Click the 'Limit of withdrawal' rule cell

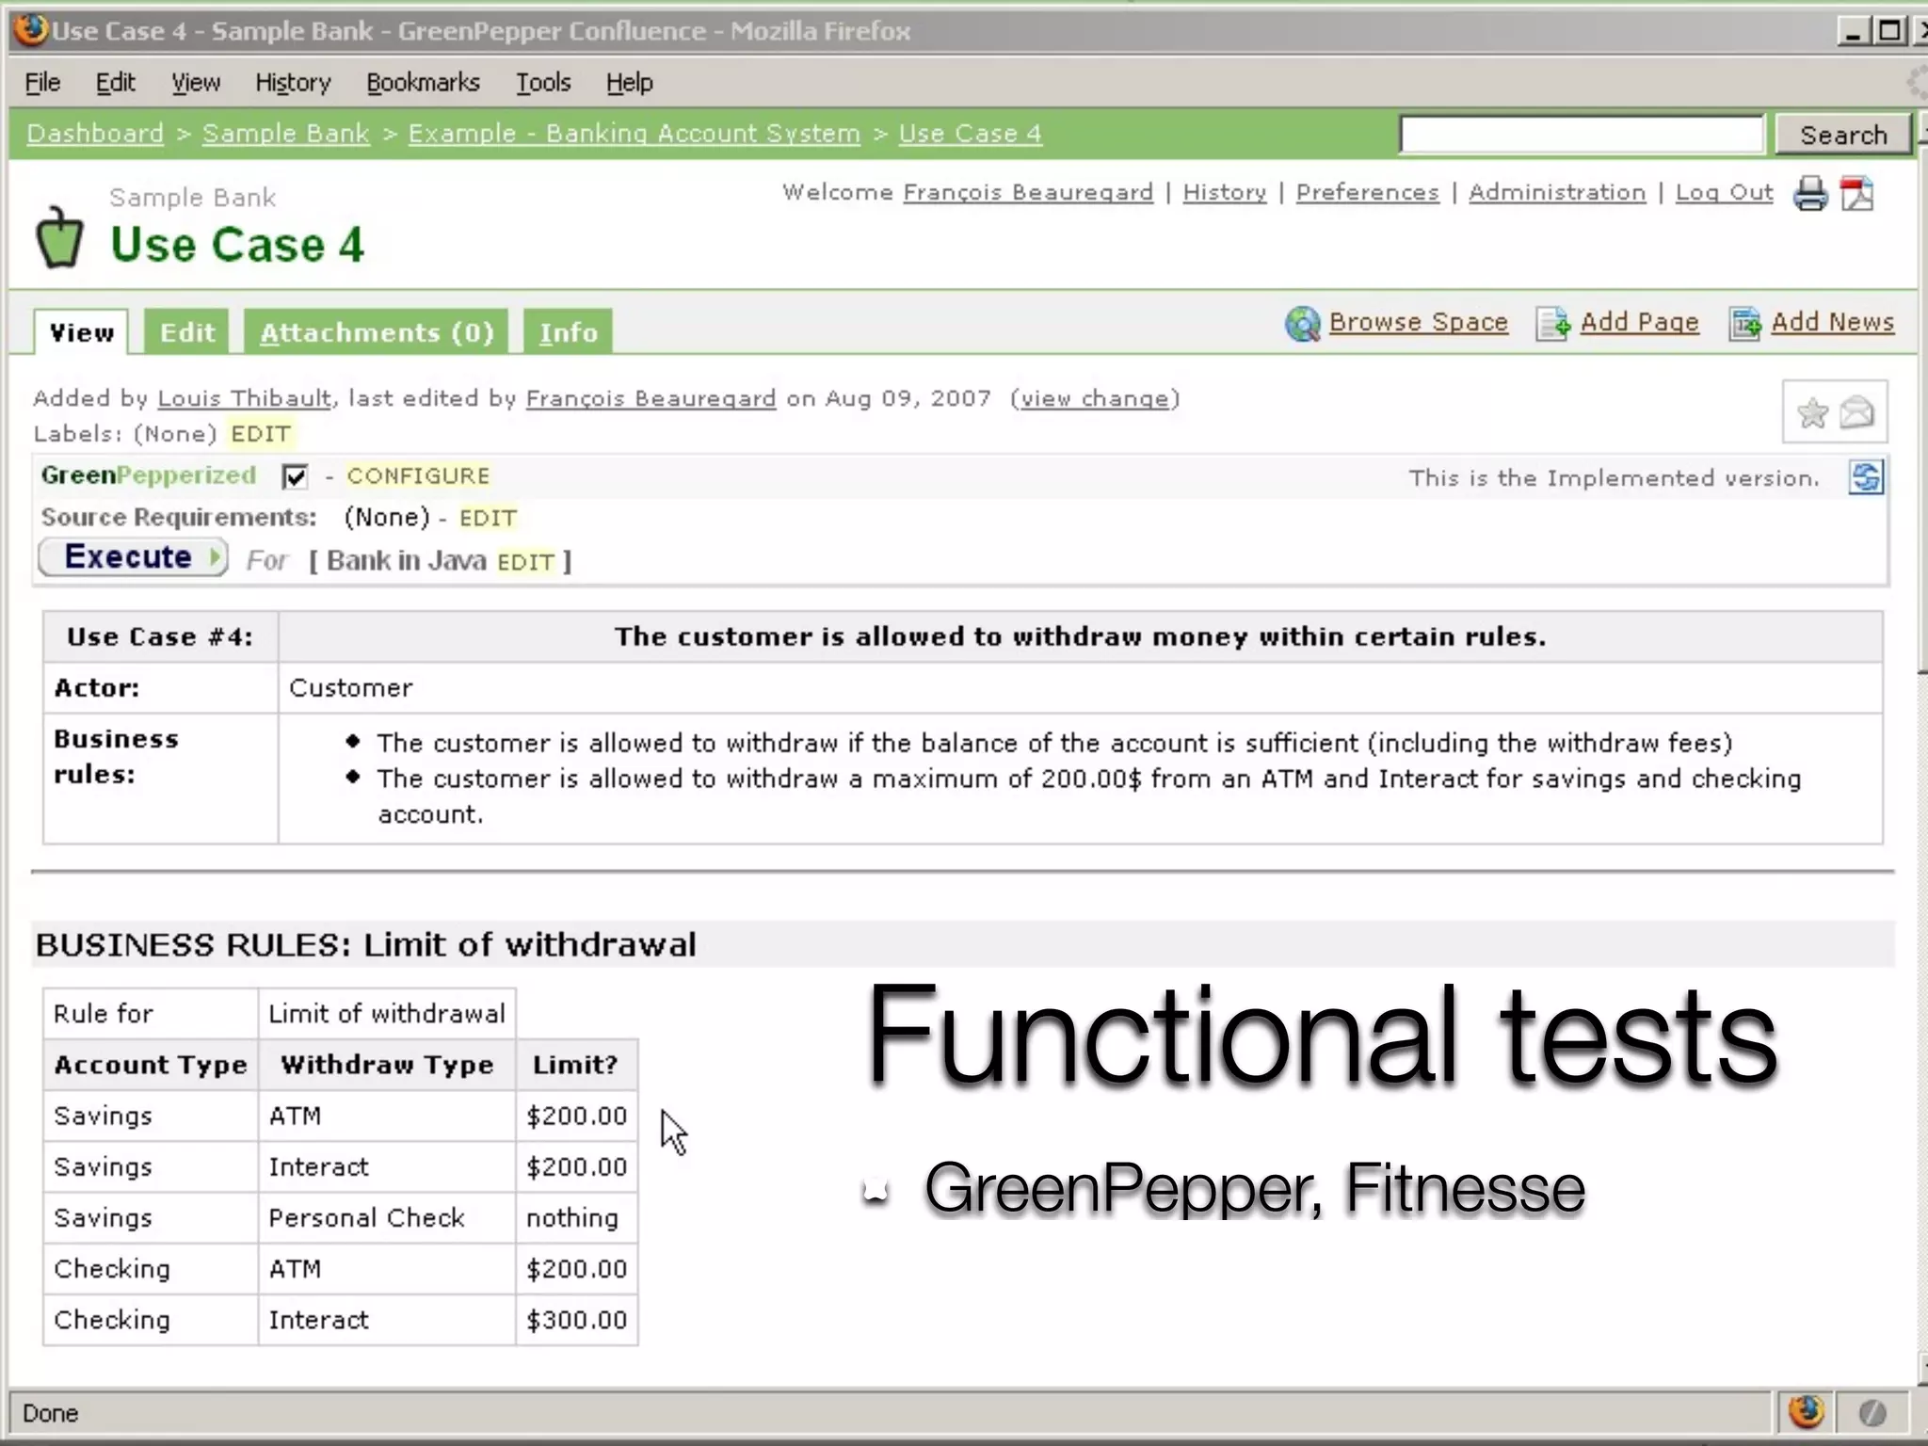[387, 1014]
